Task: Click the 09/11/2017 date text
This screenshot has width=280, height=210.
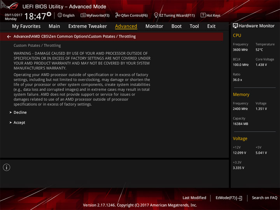Action: tap(14, 15)
